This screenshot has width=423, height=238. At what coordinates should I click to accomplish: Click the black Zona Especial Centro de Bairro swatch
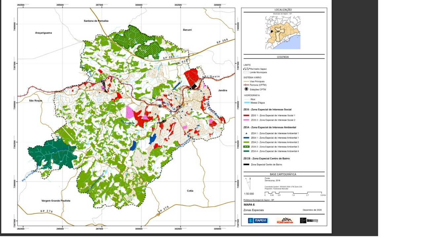click(x=246, y=164)
